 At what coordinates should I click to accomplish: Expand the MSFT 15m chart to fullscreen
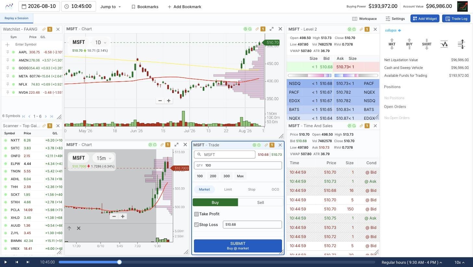coord(176,145)
